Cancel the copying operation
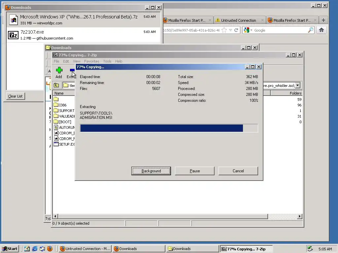The height and width of the screenshot is (253, 338). [238, 171]
